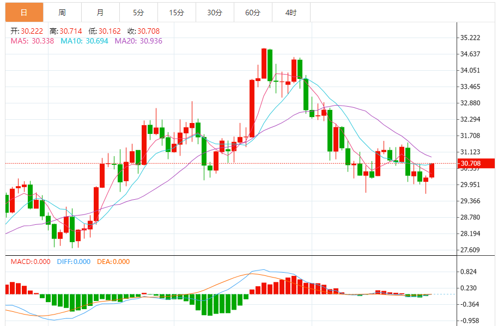Open the 5分 interval tab

click(138, 13)
